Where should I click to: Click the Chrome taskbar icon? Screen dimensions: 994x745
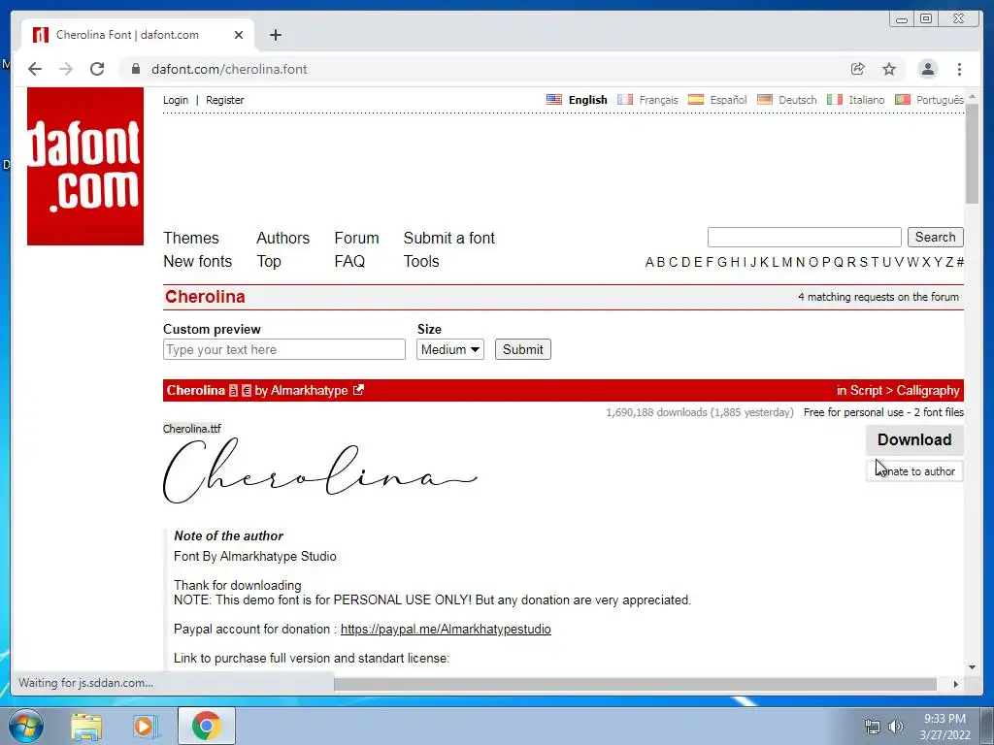[207, 726]
